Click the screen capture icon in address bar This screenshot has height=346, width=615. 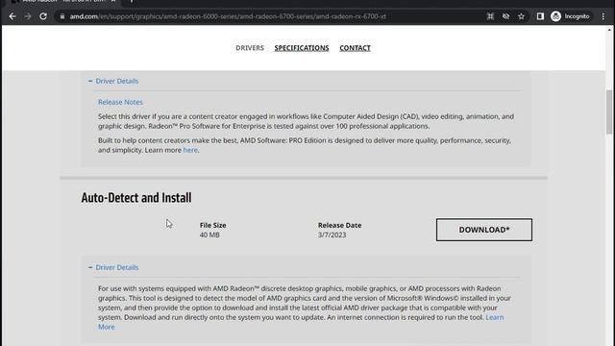coord(490,16)
